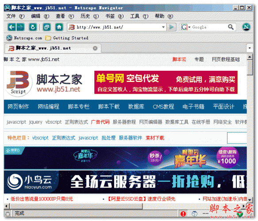Image resolution: width=258 pixels, height=221 pixels.
Task: Click the vertical scrollbar up arrow
Action: click(x=250, y=57)
